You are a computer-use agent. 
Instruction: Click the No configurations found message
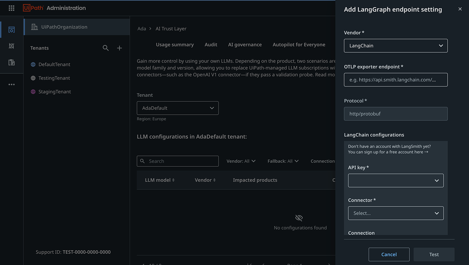coord(300,228)
